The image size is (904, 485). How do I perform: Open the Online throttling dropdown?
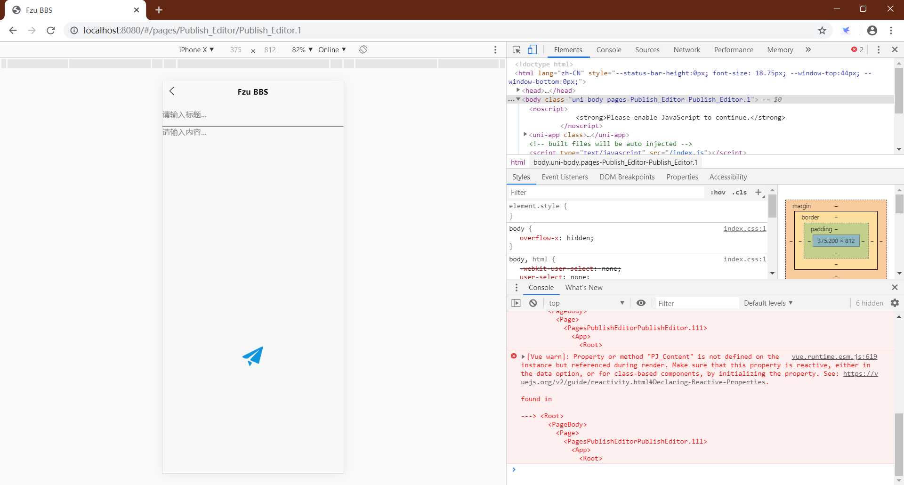pos(332,49)
